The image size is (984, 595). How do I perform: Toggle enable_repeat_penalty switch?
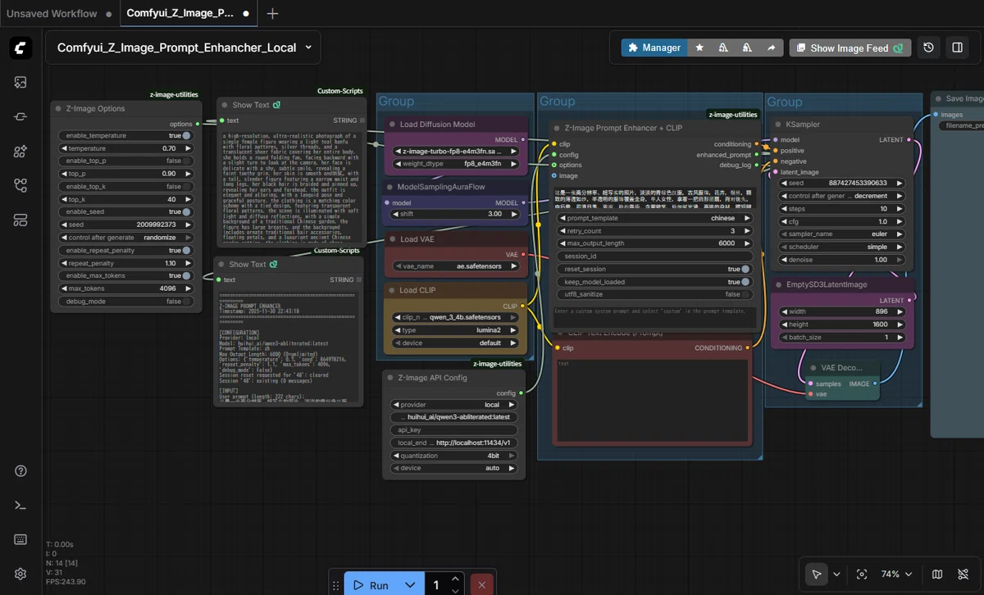(187, 250)
